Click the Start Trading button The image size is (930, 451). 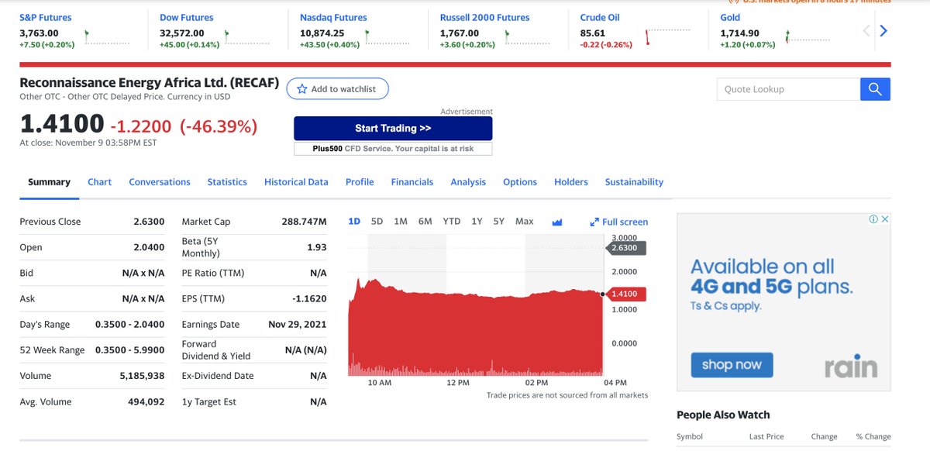393,129
